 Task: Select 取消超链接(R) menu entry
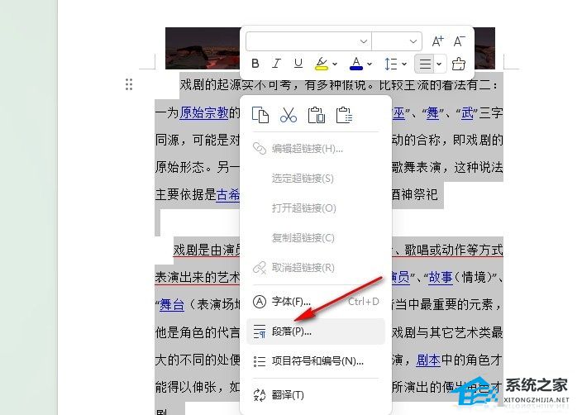(x=316, y=268)
